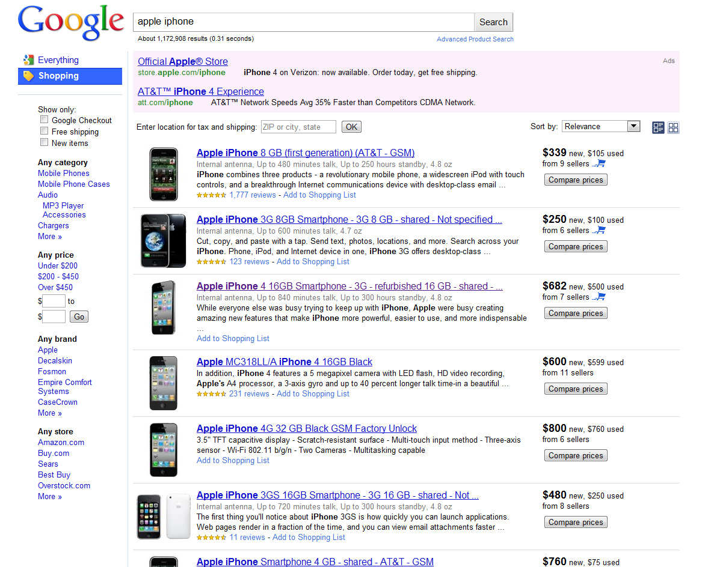Screen dimensions: 711x567
Task: Filter by Apple brand
Action: pos(48,350)
